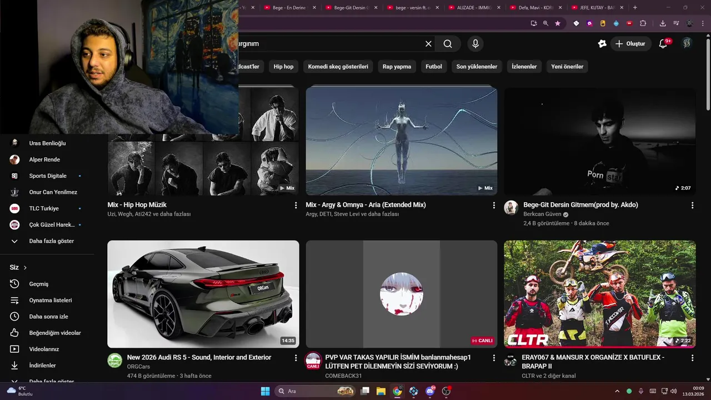
Task: Click the sparkle icon beside Oluştur
Action: pyautogui.click(x=602, y=43)
